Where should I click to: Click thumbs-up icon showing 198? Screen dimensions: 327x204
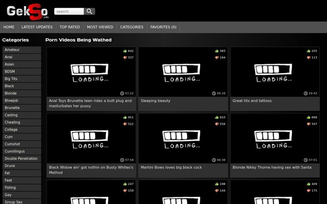[217, 184]
